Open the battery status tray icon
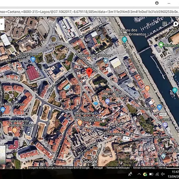Viewport: 179px width, 179px height. pyautogui.click(x=151, y=174)
